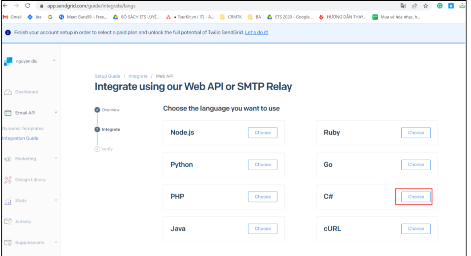Click the info icon in setup banner
The image size is (471, 256).
(8, 33)
